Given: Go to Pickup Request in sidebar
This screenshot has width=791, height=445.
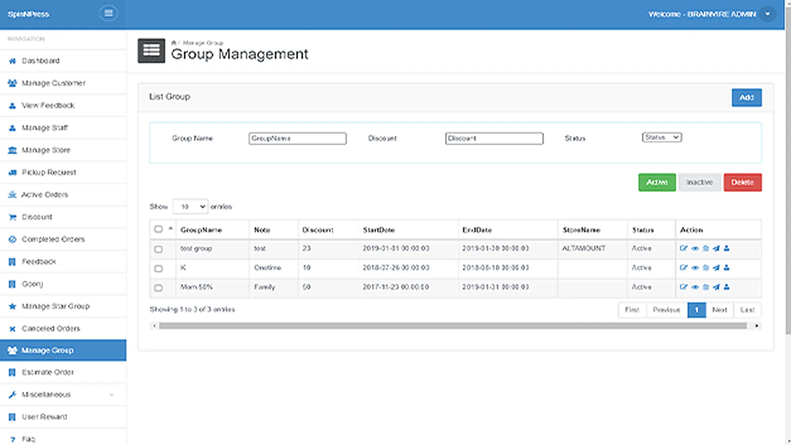Looking at the screenshot, I should point(63,172).
